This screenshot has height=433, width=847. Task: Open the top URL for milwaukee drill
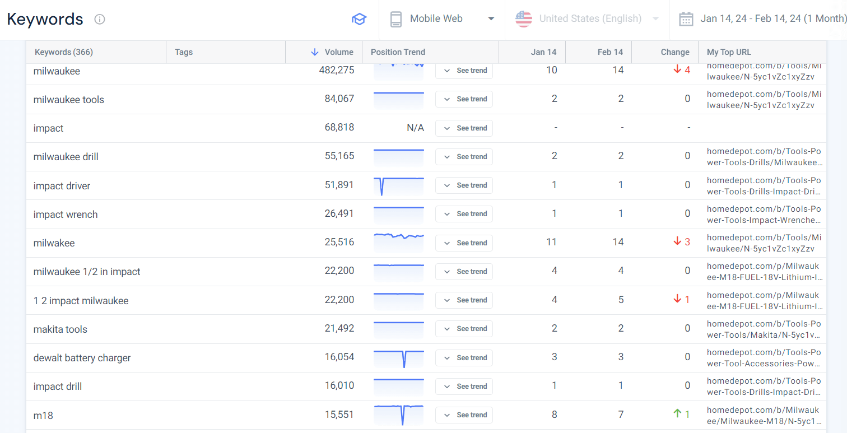point(764,157)
